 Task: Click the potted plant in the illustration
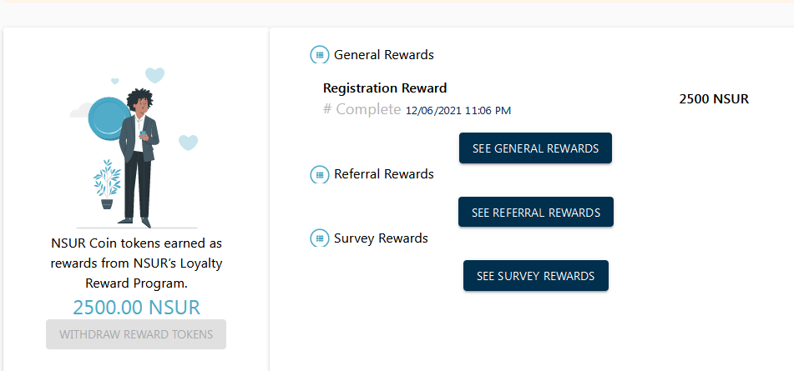[107, 185]
